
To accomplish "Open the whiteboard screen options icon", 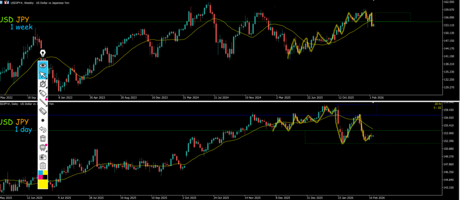I will click(43, 148).
